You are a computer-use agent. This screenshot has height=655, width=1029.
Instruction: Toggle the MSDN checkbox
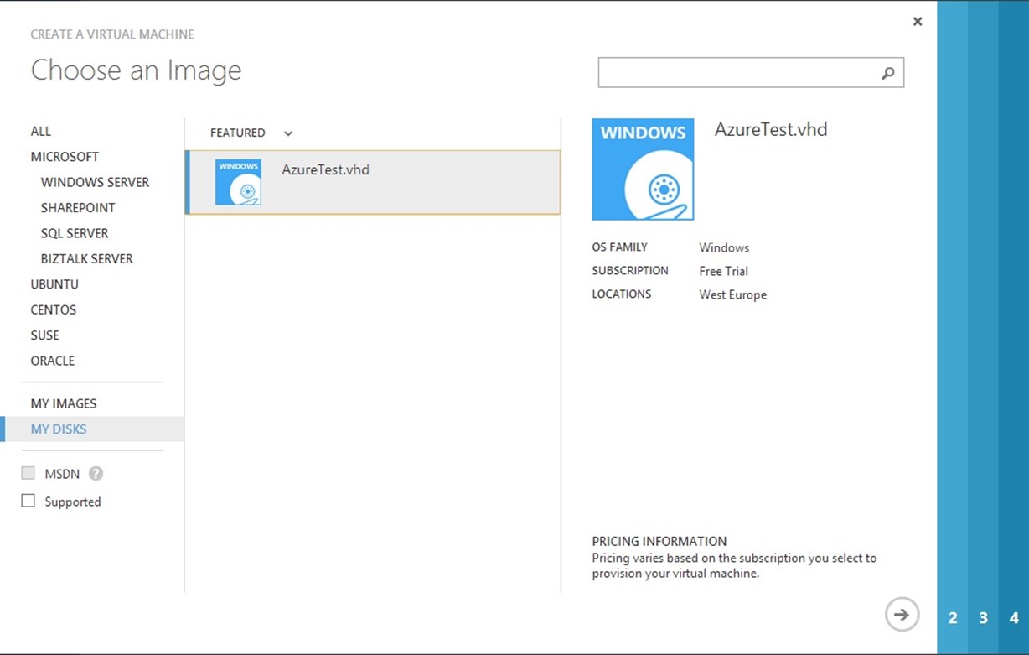click(28, 473)
